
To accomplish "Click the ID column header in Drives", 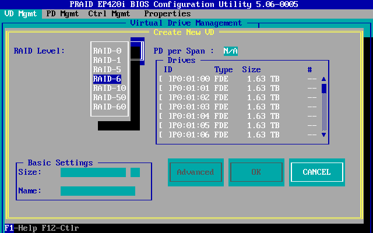I will click(168, 69).
